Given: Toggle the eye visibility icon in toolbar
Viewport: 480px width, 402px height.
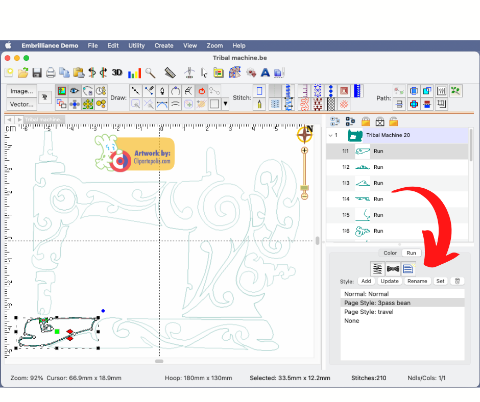Looking at the screenshot, I should [x=75, y=91].
